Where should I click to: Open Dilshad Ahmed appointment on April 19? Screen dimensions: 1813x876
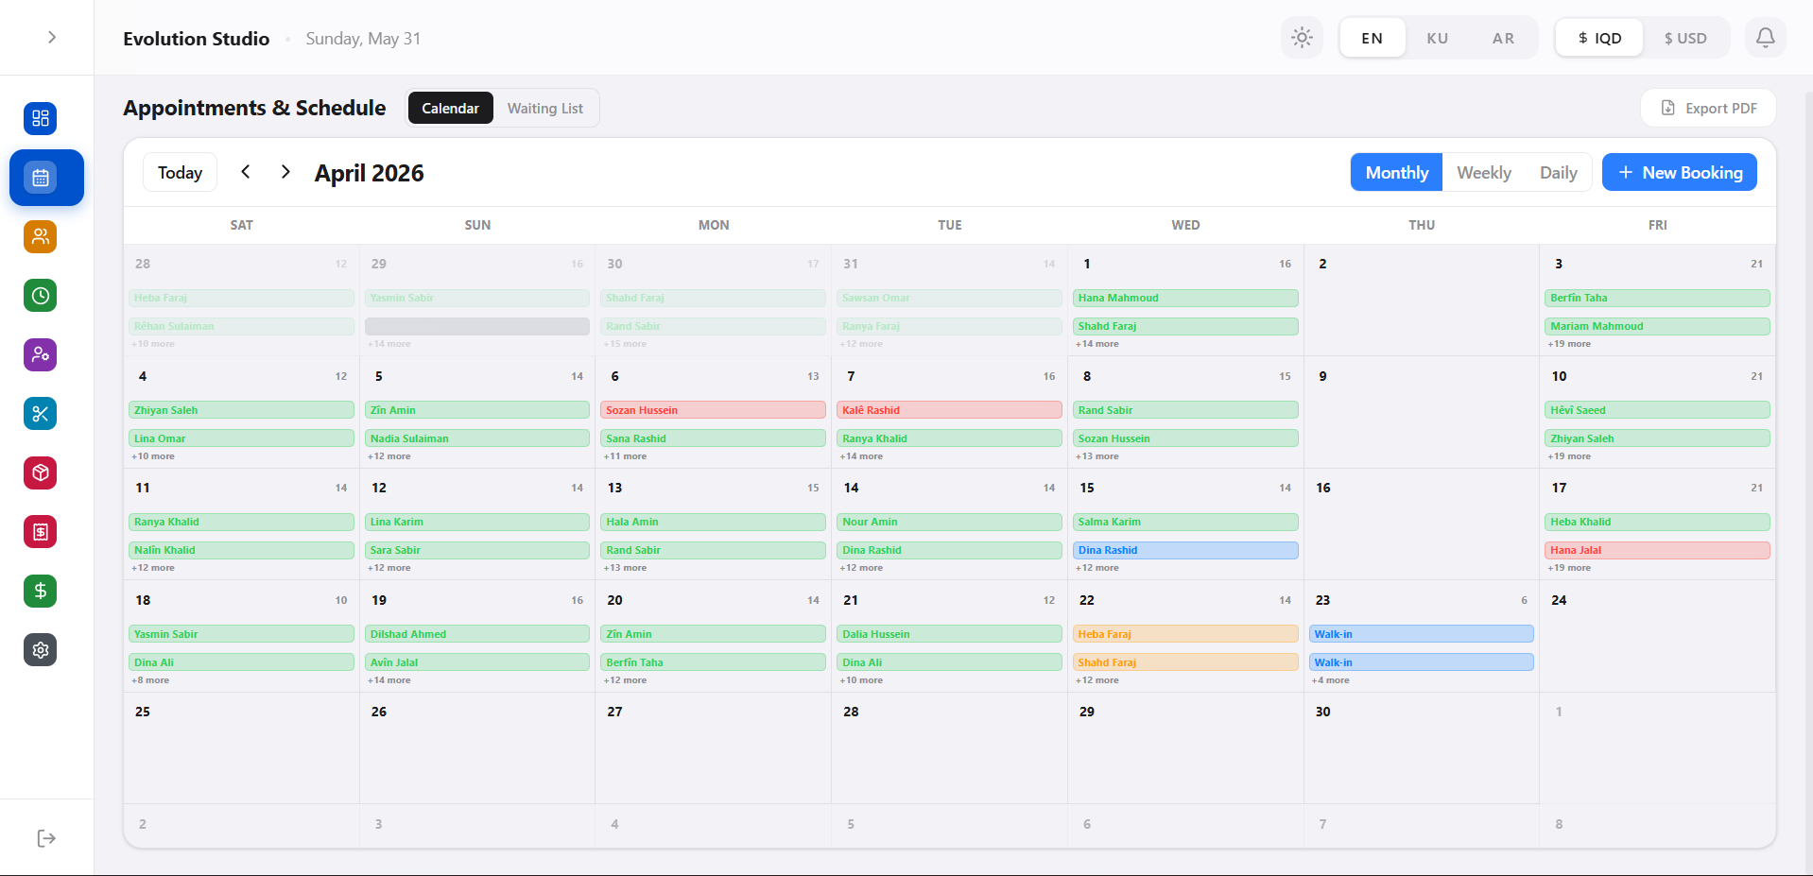pos(477,634)
